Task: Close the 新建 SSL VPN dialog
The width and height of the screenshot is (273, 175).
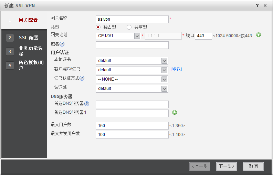Action: click(265, 6)
